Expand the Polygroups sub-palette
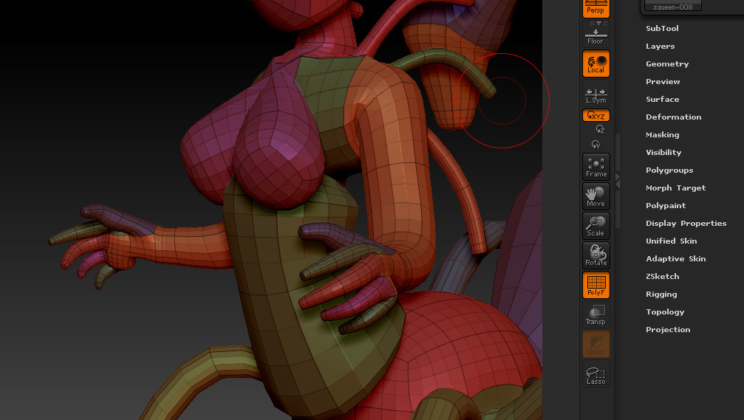 tap(669, 171)
